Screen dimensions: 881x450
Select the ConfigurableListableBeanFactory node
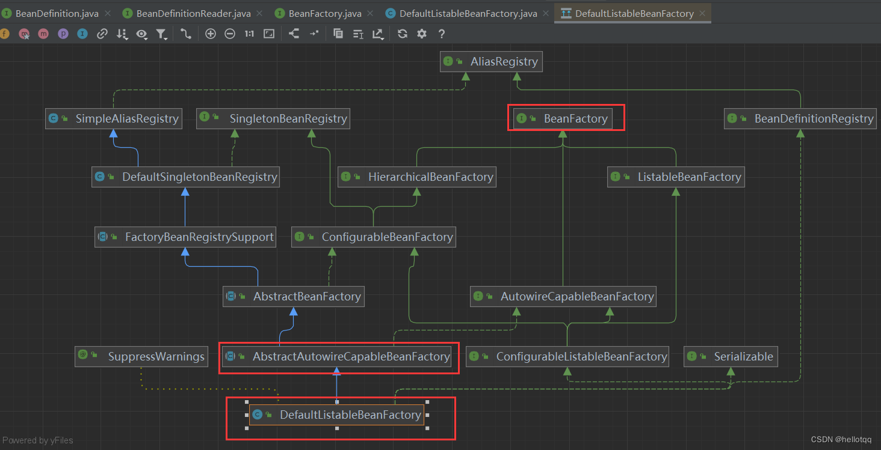pyautogui.click(x=568, y=356)
